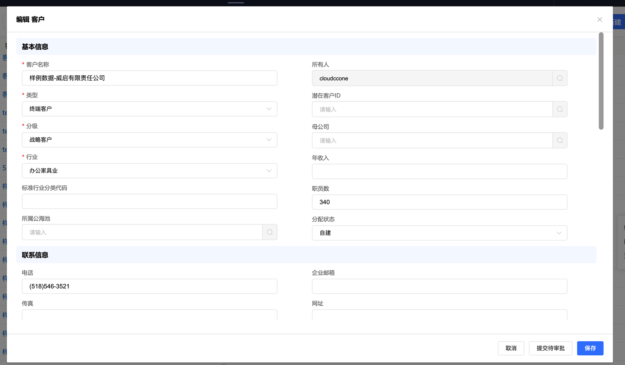Viewport: 625px width, 365px height.
Task: Click the 电话 field with (518)546-3521
Action: tap(149, 286)
